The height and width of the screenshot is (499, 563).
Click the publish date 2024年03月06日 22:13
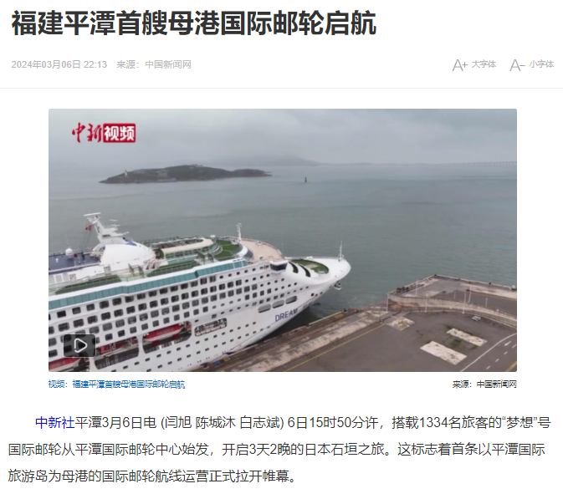pyautogui.click(x=59, y=64)
